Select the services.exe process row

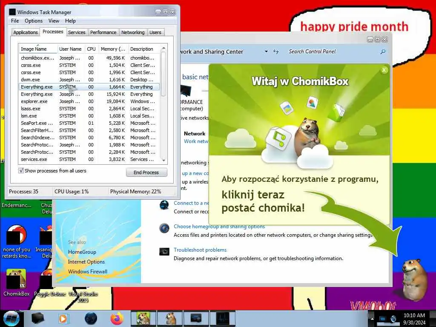click(x=89, y=159)
